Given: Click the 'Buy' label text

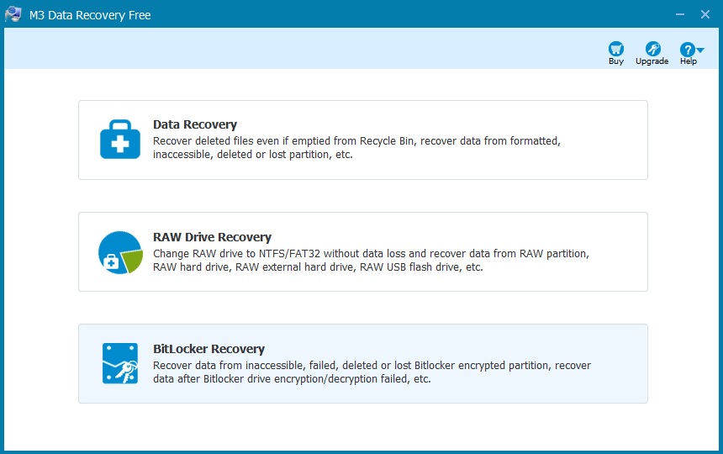Looking at the screenshot, I should [616, 61].
